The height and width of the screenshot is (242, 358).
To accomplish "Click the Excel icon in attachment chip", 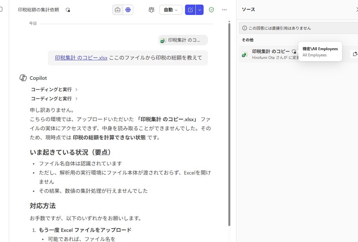I will click(163, 40).
